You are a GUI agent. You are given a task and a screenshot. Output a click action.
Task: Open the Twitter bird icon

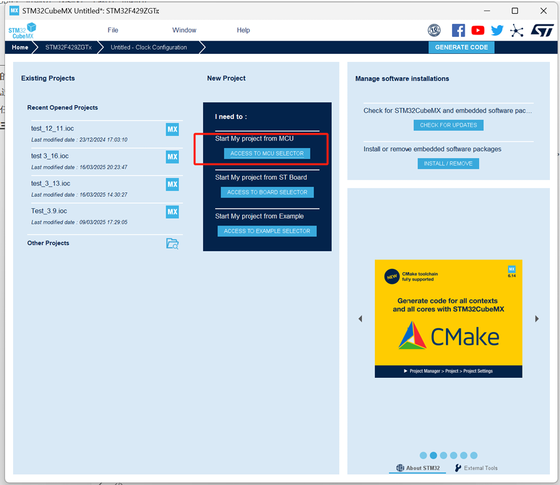tap(497, 30)
